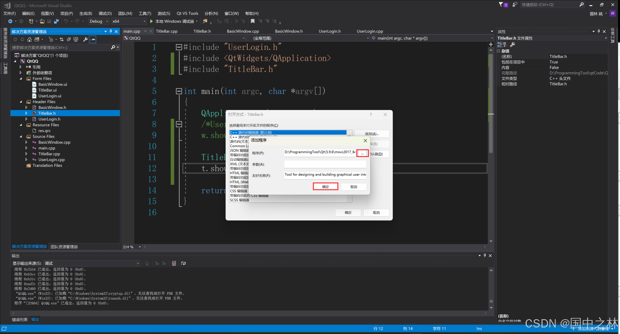The height and width of the screenshot is (334, 620).
Task: Click the 搜索解决方案资源管理器 search box
Action: pos(61,47)
